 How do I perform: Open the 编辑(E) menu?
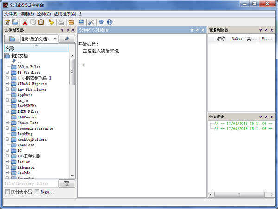[x=27, y=14]
